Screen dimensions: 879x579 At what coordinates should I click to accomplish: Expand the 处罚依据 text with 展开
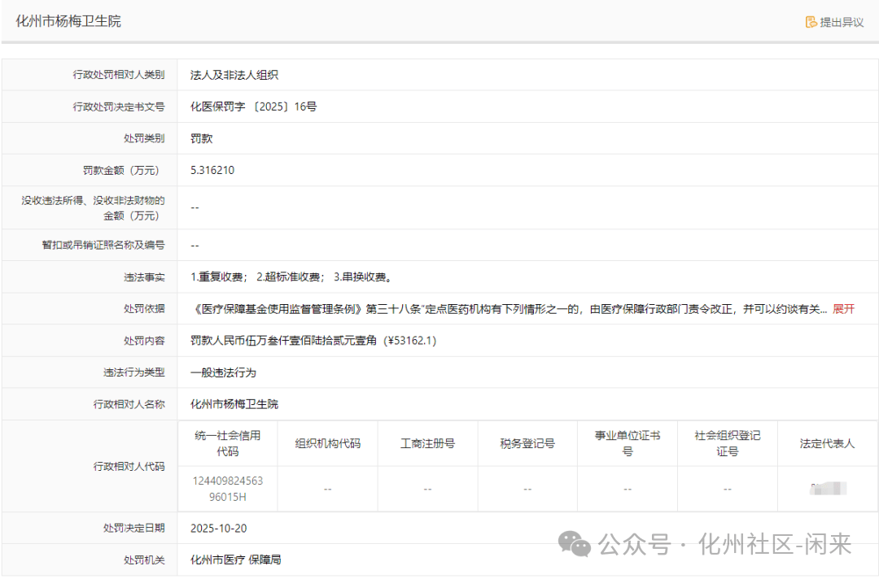tap(843, 309)
